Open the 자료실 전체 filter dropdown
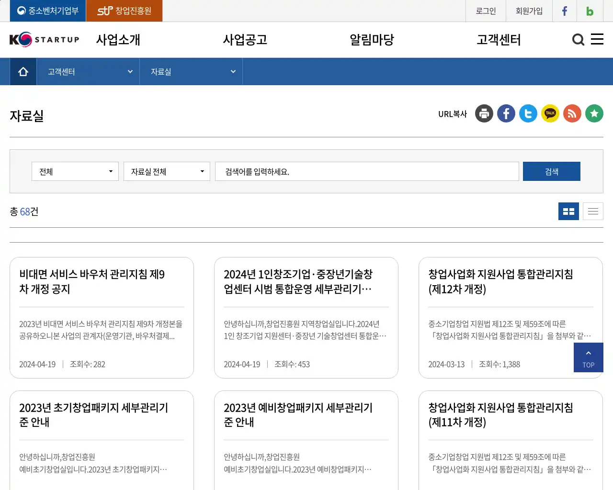 [167, 171]
